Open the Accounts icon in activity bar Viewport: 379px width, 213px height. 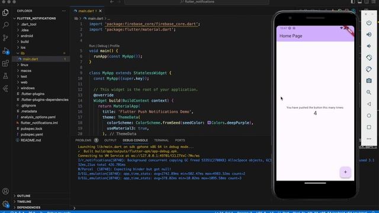click(5, 191)
